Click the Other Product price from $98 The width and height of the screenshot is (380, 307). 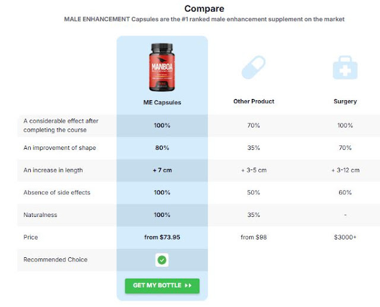coord(254,237)
